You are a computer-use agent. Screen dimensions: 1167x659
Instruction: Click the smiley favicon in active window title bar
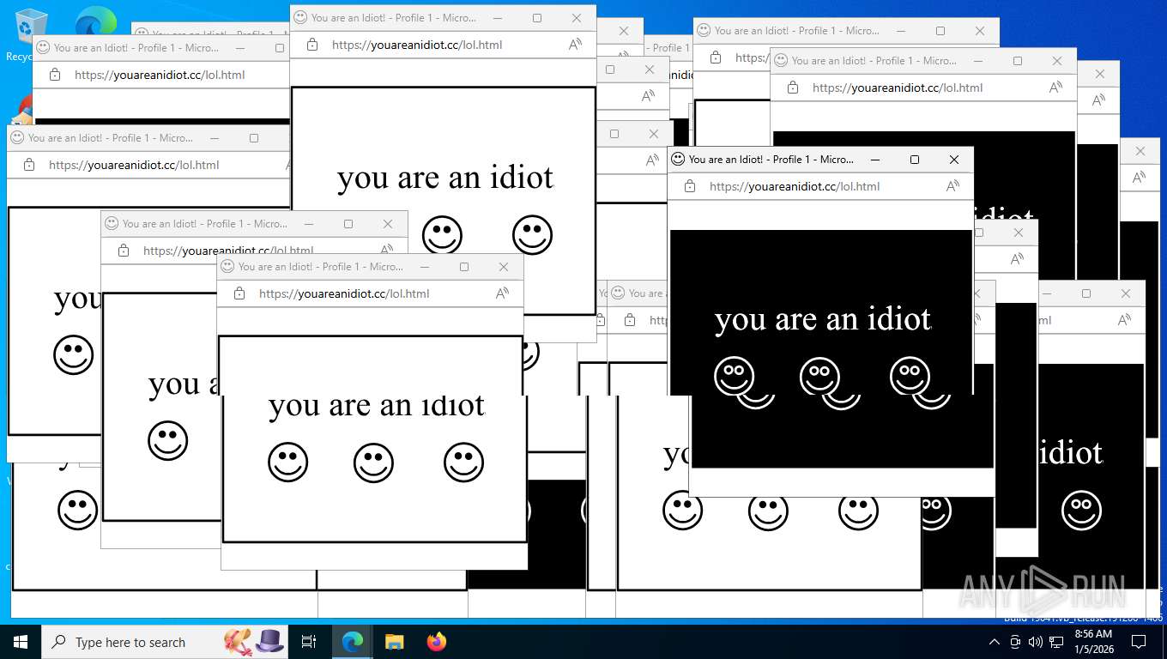678,159
